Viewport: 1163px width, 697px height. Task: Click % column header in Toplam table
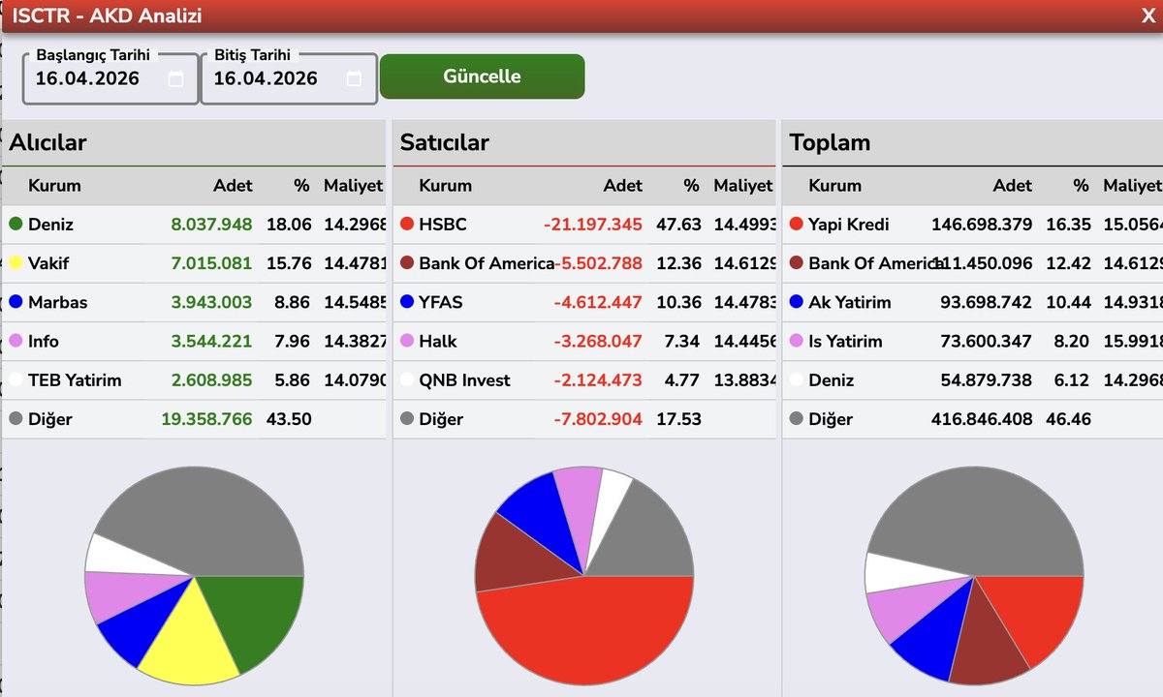1081,185
